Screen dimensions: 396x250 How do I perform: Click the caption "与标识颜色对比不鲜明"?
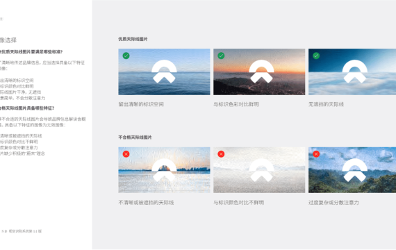239,203
